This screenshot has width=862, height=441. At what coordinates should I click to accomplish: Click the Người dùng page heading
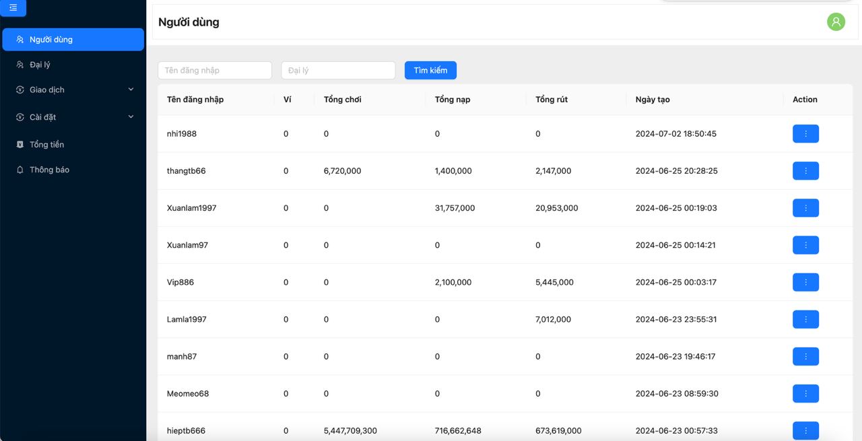(x=189, y=22)
